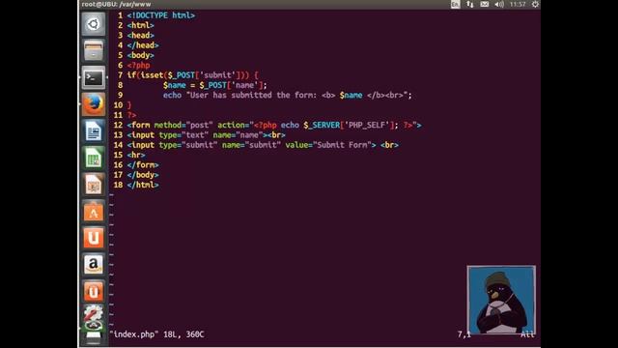Open the network connections indicator

click(470, 4)
